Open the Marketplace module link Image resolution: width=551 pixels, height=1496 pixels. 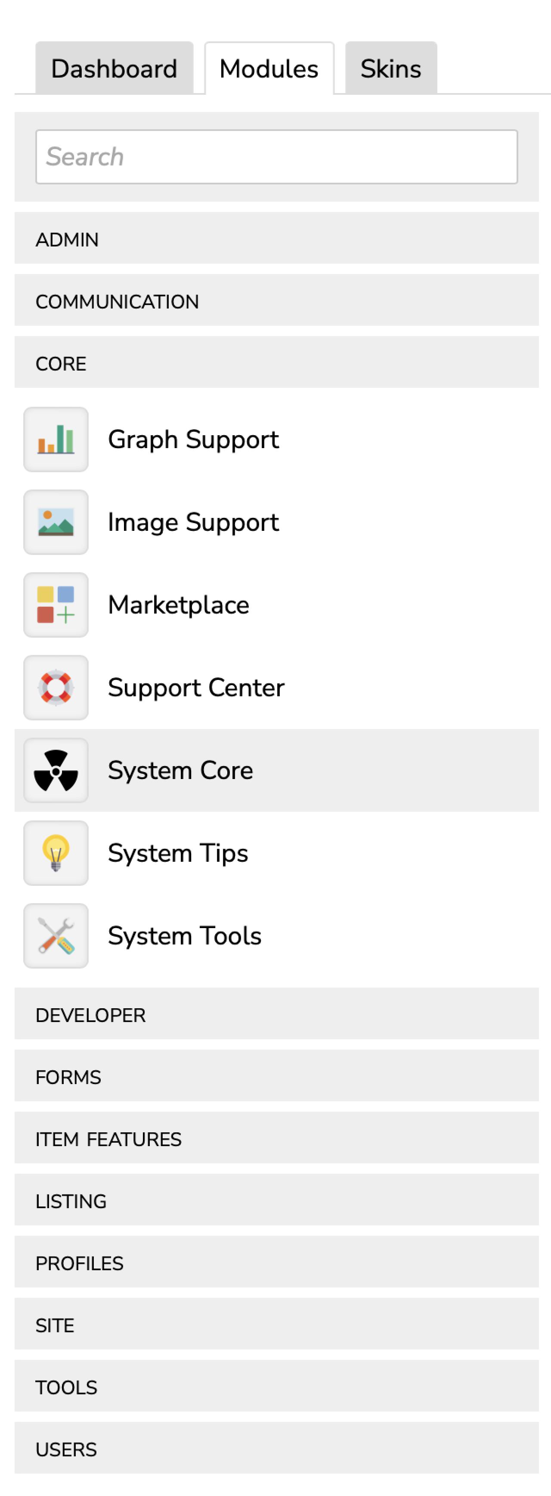(x=179, y=605)
